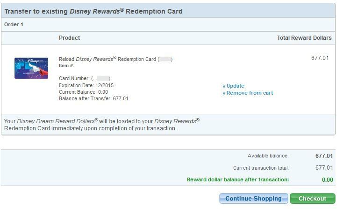Viewport: 343px width, 209px height.
Task: Click the Product column header
Action: tap(69, 37)
